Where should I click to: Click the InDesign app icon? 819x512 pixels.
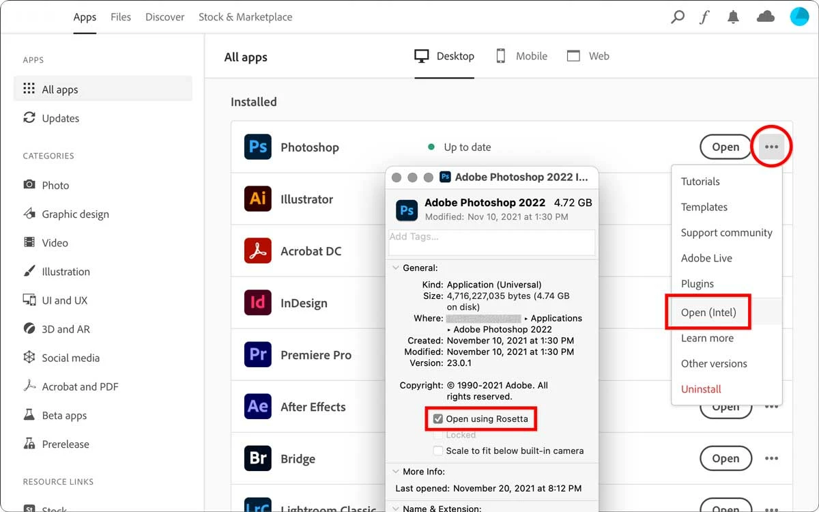(x=258, y=302)
